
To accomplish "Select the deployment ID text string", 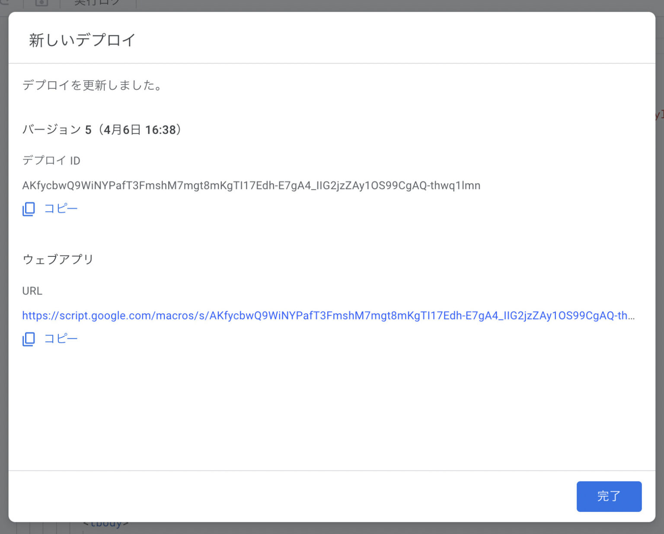I will click(251, 186).
